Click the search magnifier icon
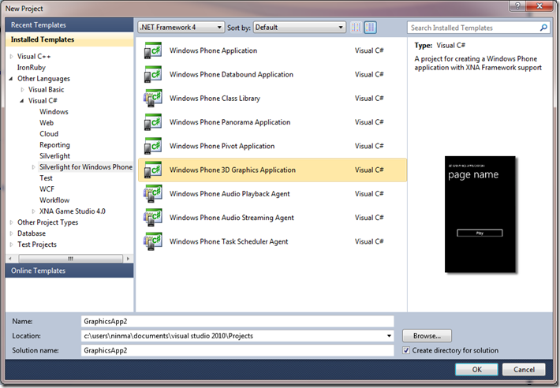 coord(543,28)
